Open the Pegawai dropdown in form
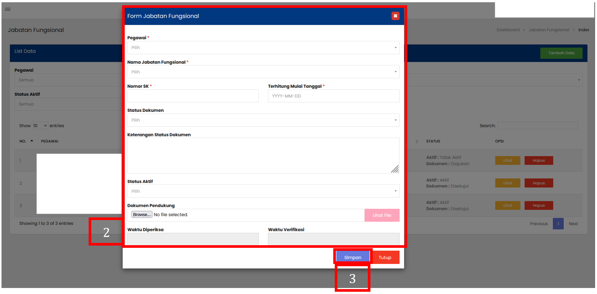 point(263,48)
